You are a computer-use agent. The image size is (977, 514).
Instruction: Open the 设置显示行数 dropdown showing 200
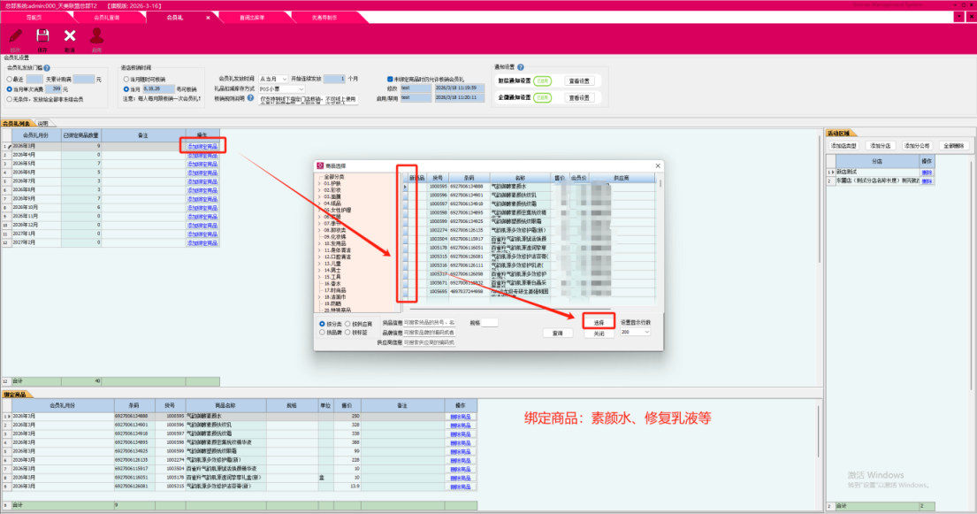[x=636, y=332]
